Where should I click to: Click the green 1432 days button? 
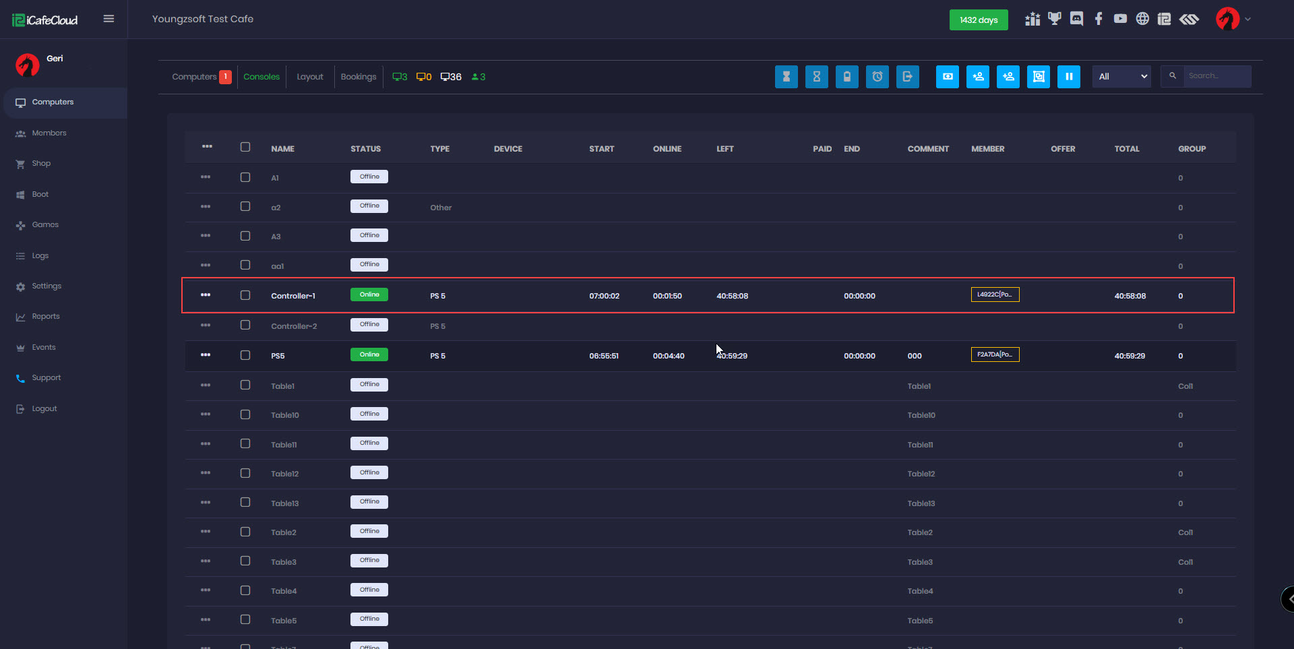point(978,20)
